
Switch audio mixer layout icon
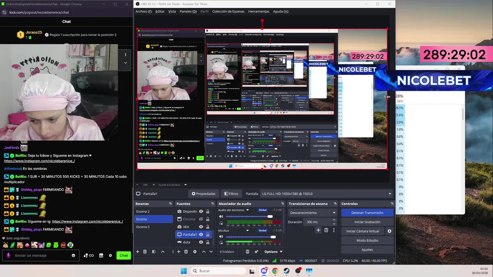[247, 252]
